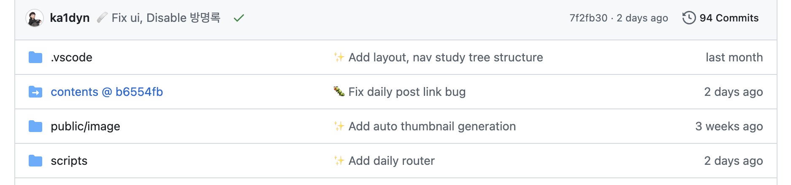Click the green commit status checkmark
Image resolution: width=791 pixels, height=185 pixels.
click(x=239, y=18)
